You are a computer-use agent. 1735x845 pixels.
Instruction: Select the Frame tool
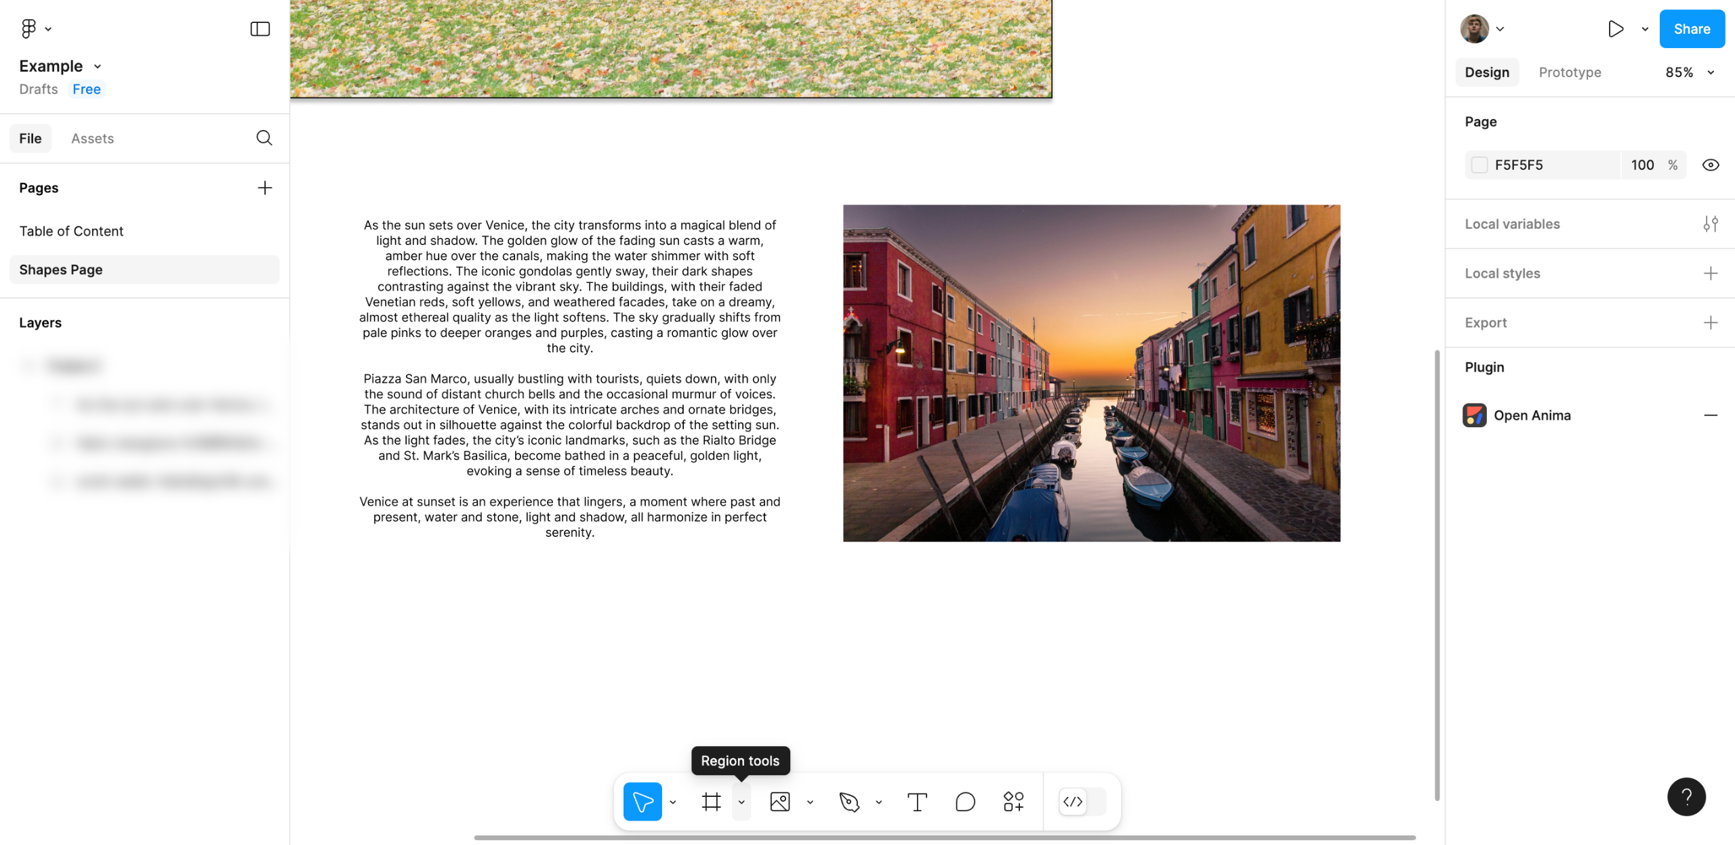[x=711, y=802]
